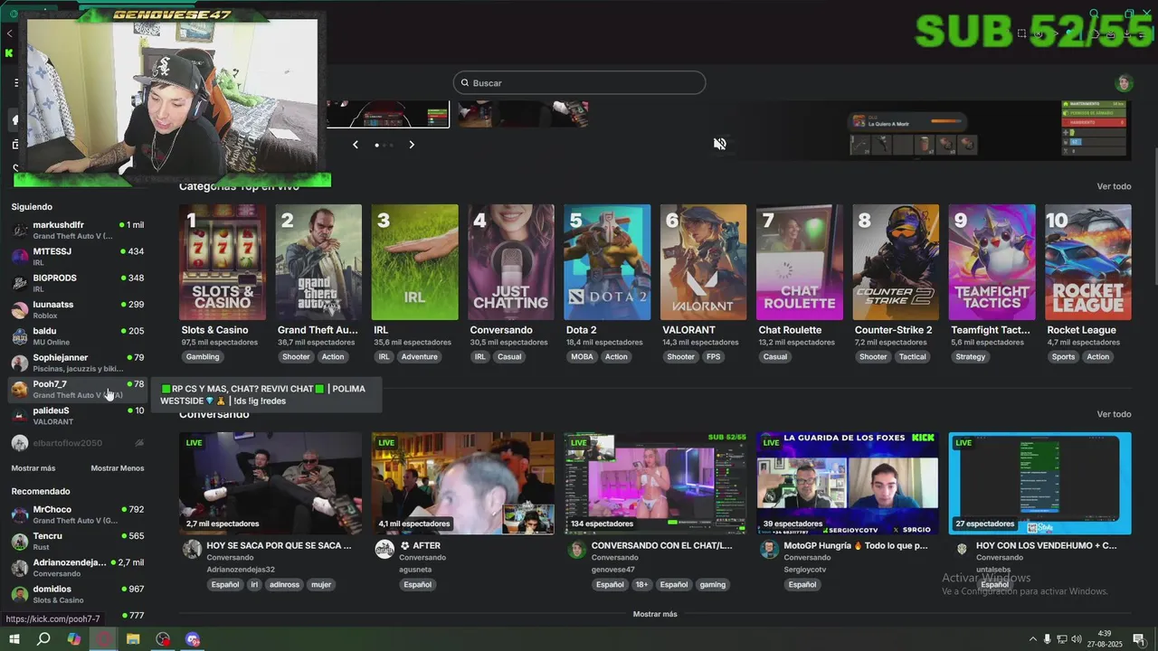Open File Explorer from taskbar
The height and width of the screenshot is (651, 1158).
(133, 639)
